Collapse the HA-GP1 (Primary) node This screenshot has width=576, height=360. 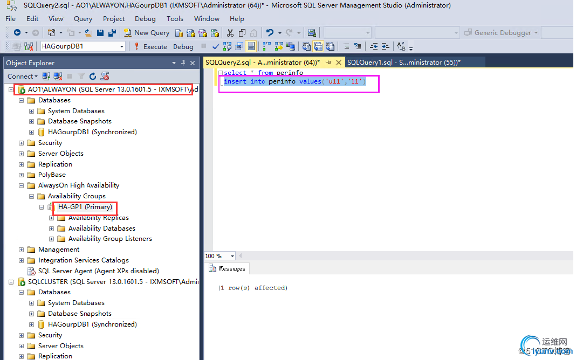tap(42, 207)
